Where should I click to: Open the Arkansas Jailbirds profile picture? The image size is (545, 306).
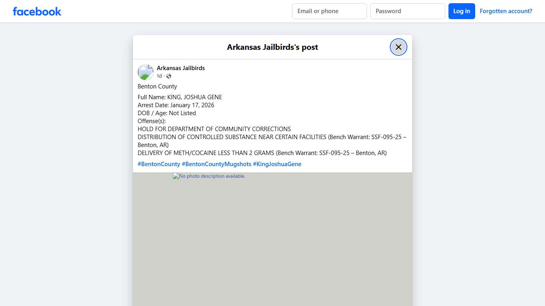[145, 72]
